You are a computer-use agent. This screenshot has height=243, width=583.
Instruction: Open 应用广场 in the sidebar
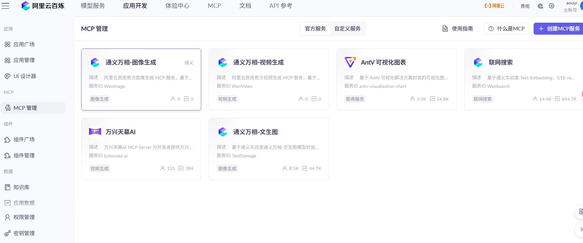tap(24, 44)
